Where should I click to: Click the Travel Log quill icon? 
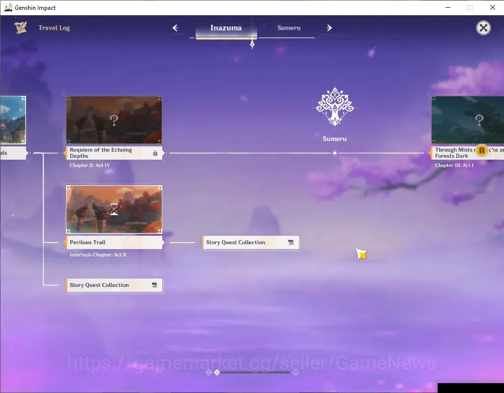pyautogui.click(x=20, y=28)
